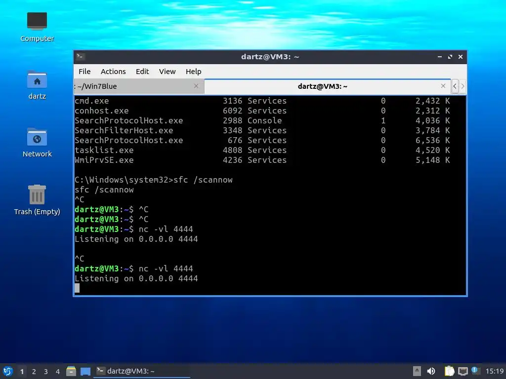Click the cmd.exe process line
506x379 pixels.
click(x=262, y=101)
